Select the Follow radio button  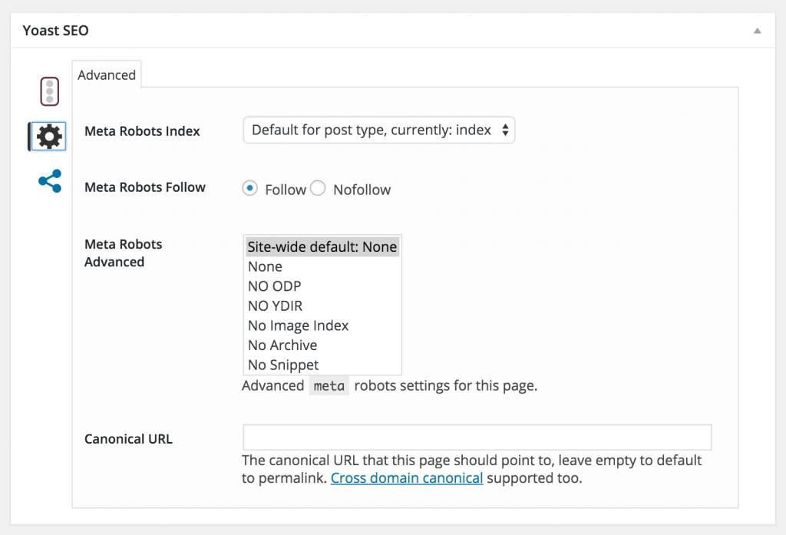tap(249, 189)
